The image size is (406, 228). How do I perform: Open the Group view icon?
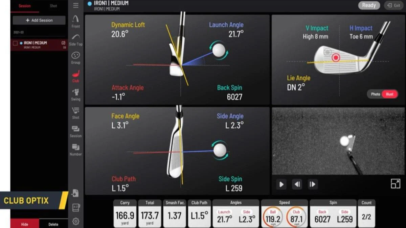pos(76,57)
